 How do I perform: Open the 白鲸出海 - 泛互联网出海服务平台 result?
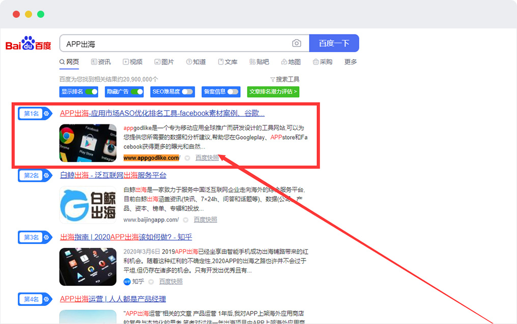point(113,175)
